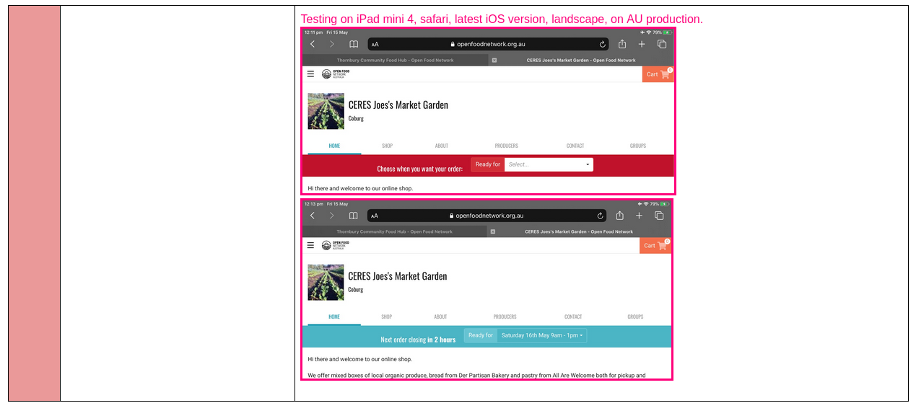Screen dimensions: 916x416
Task: Click 'Next order closing in 2 hours' text
Action: (418, 340)
